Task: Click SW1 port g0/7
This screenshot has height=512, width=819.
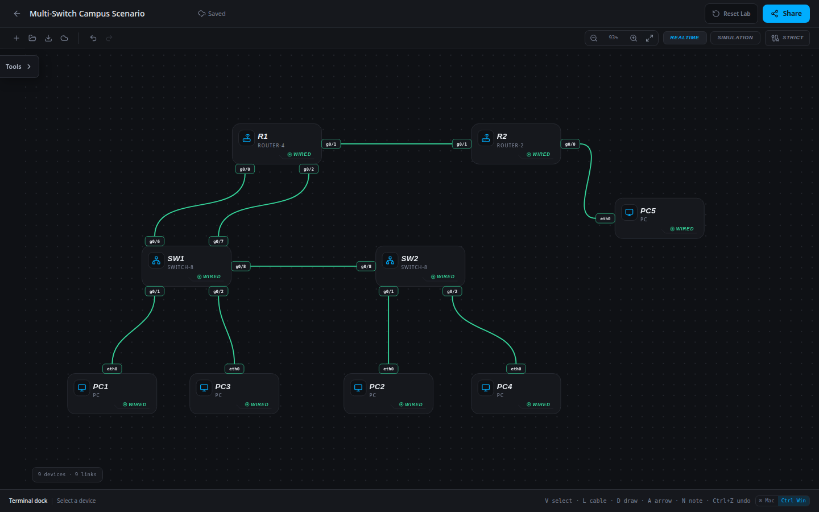Action: tap(218, 241)
